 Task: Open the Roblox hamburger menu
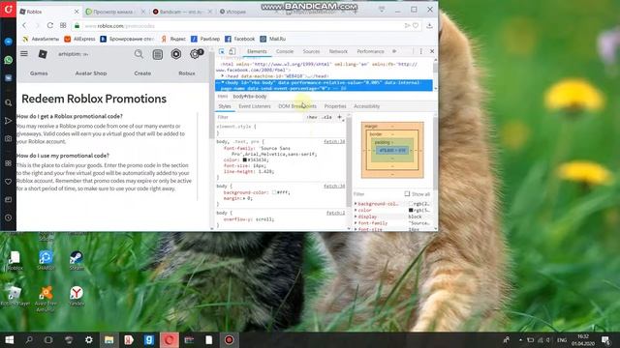click(x=24, y=54)
